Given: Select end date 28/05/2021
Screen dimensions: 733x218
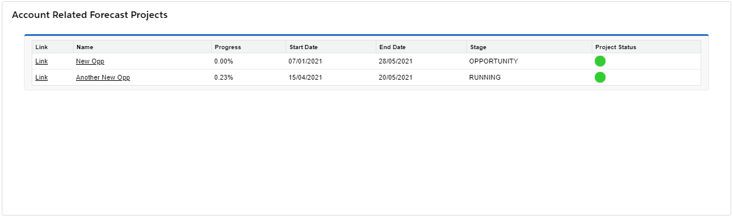Looking at the screenshot, I should click(396, 61).
